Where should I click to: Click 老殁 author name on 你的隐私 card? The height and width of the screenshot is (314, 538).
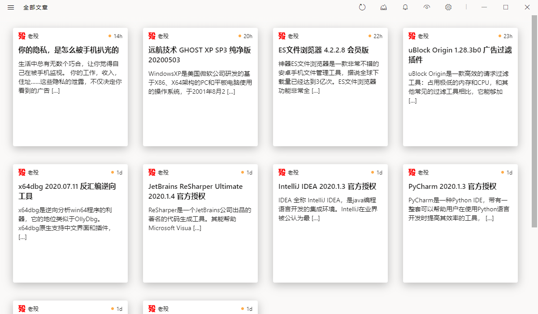[33, 36]
